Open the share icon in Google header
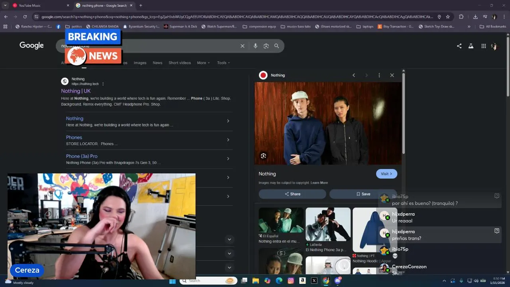Screen dimensions: 510x287 (x=459, y=46)
